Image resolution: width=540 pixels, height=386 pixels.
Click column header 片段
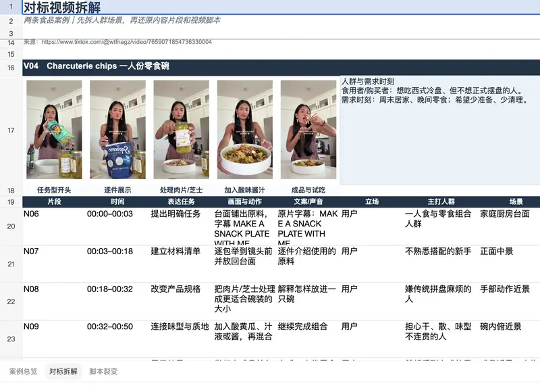click(x=54, y=201)
